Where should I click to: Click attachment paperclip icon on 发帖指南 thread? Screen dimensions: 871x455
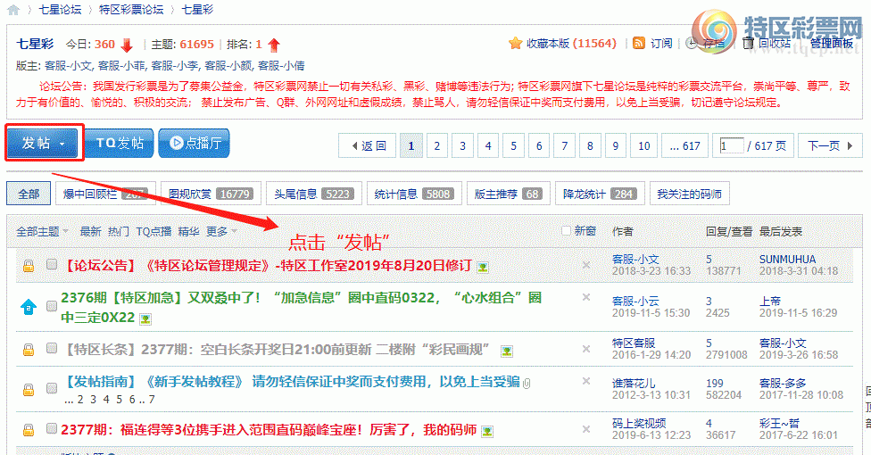[x=527, y=383]
